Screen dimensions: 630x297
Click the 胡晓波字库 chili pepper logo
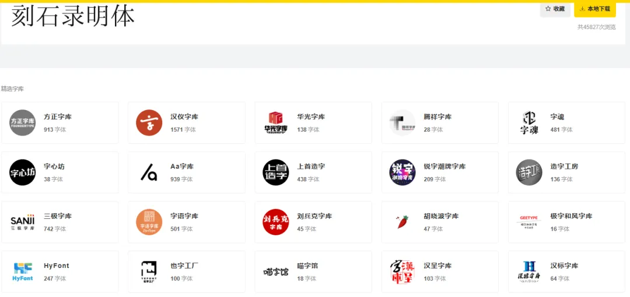[x=402, y=222]
